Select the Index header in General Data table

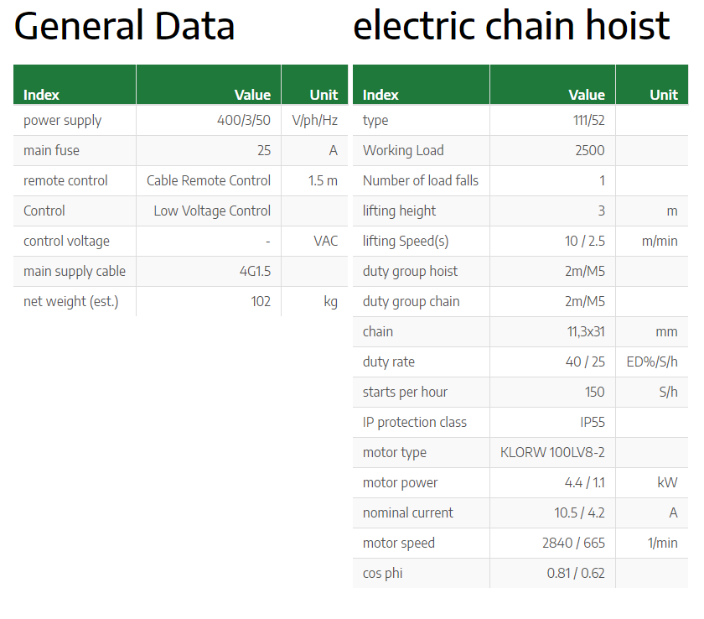tap(41, 95)
